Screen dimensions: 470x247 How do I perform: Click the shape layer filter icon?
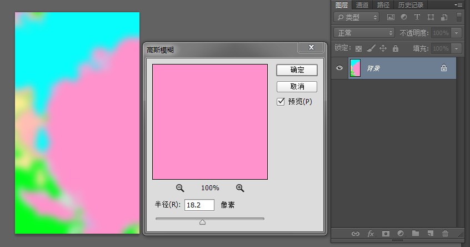[431, 17]
